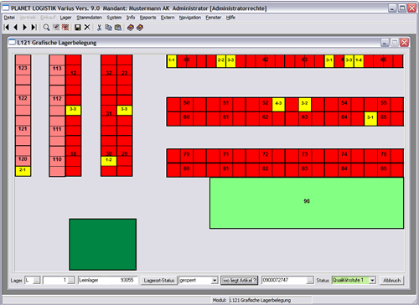The image size is (419, 305).
Task: Select the red storage cell 70
Action: (x=187, y=156)
